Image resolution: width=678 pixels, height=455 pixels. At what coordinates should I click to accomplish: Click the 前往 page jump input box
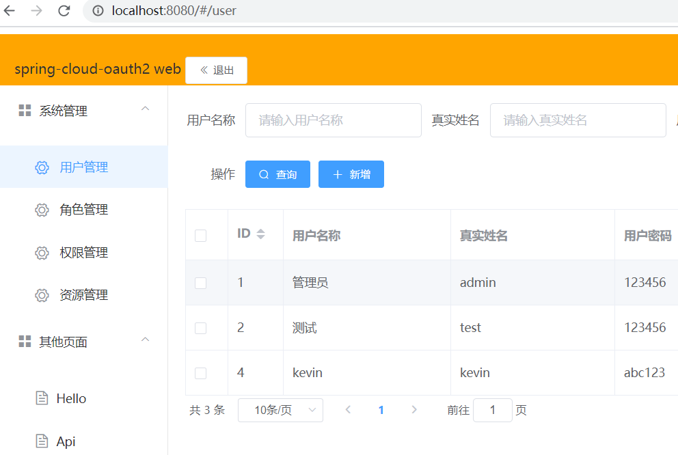(493, 410)
